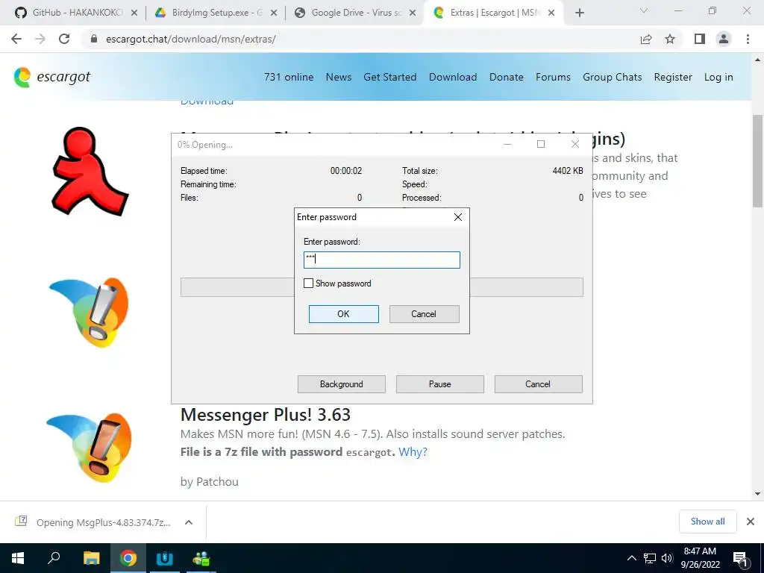Click the Messenger Plus! 3.63 heading
This screenshot has height=573, width=764.
click(265, 415)
